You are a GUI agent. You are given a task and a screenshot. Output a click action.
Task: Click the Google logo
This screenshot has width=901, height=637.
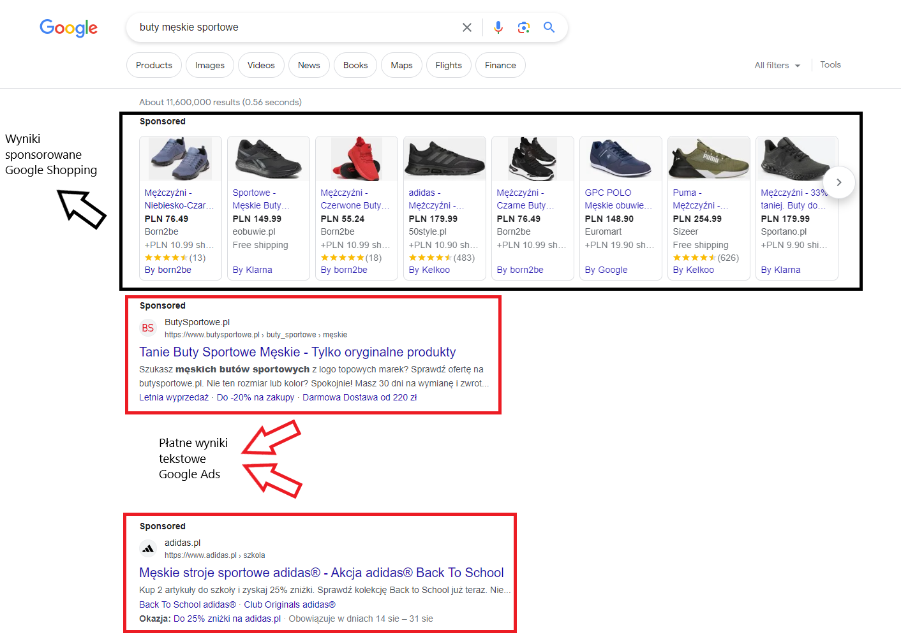69,28
